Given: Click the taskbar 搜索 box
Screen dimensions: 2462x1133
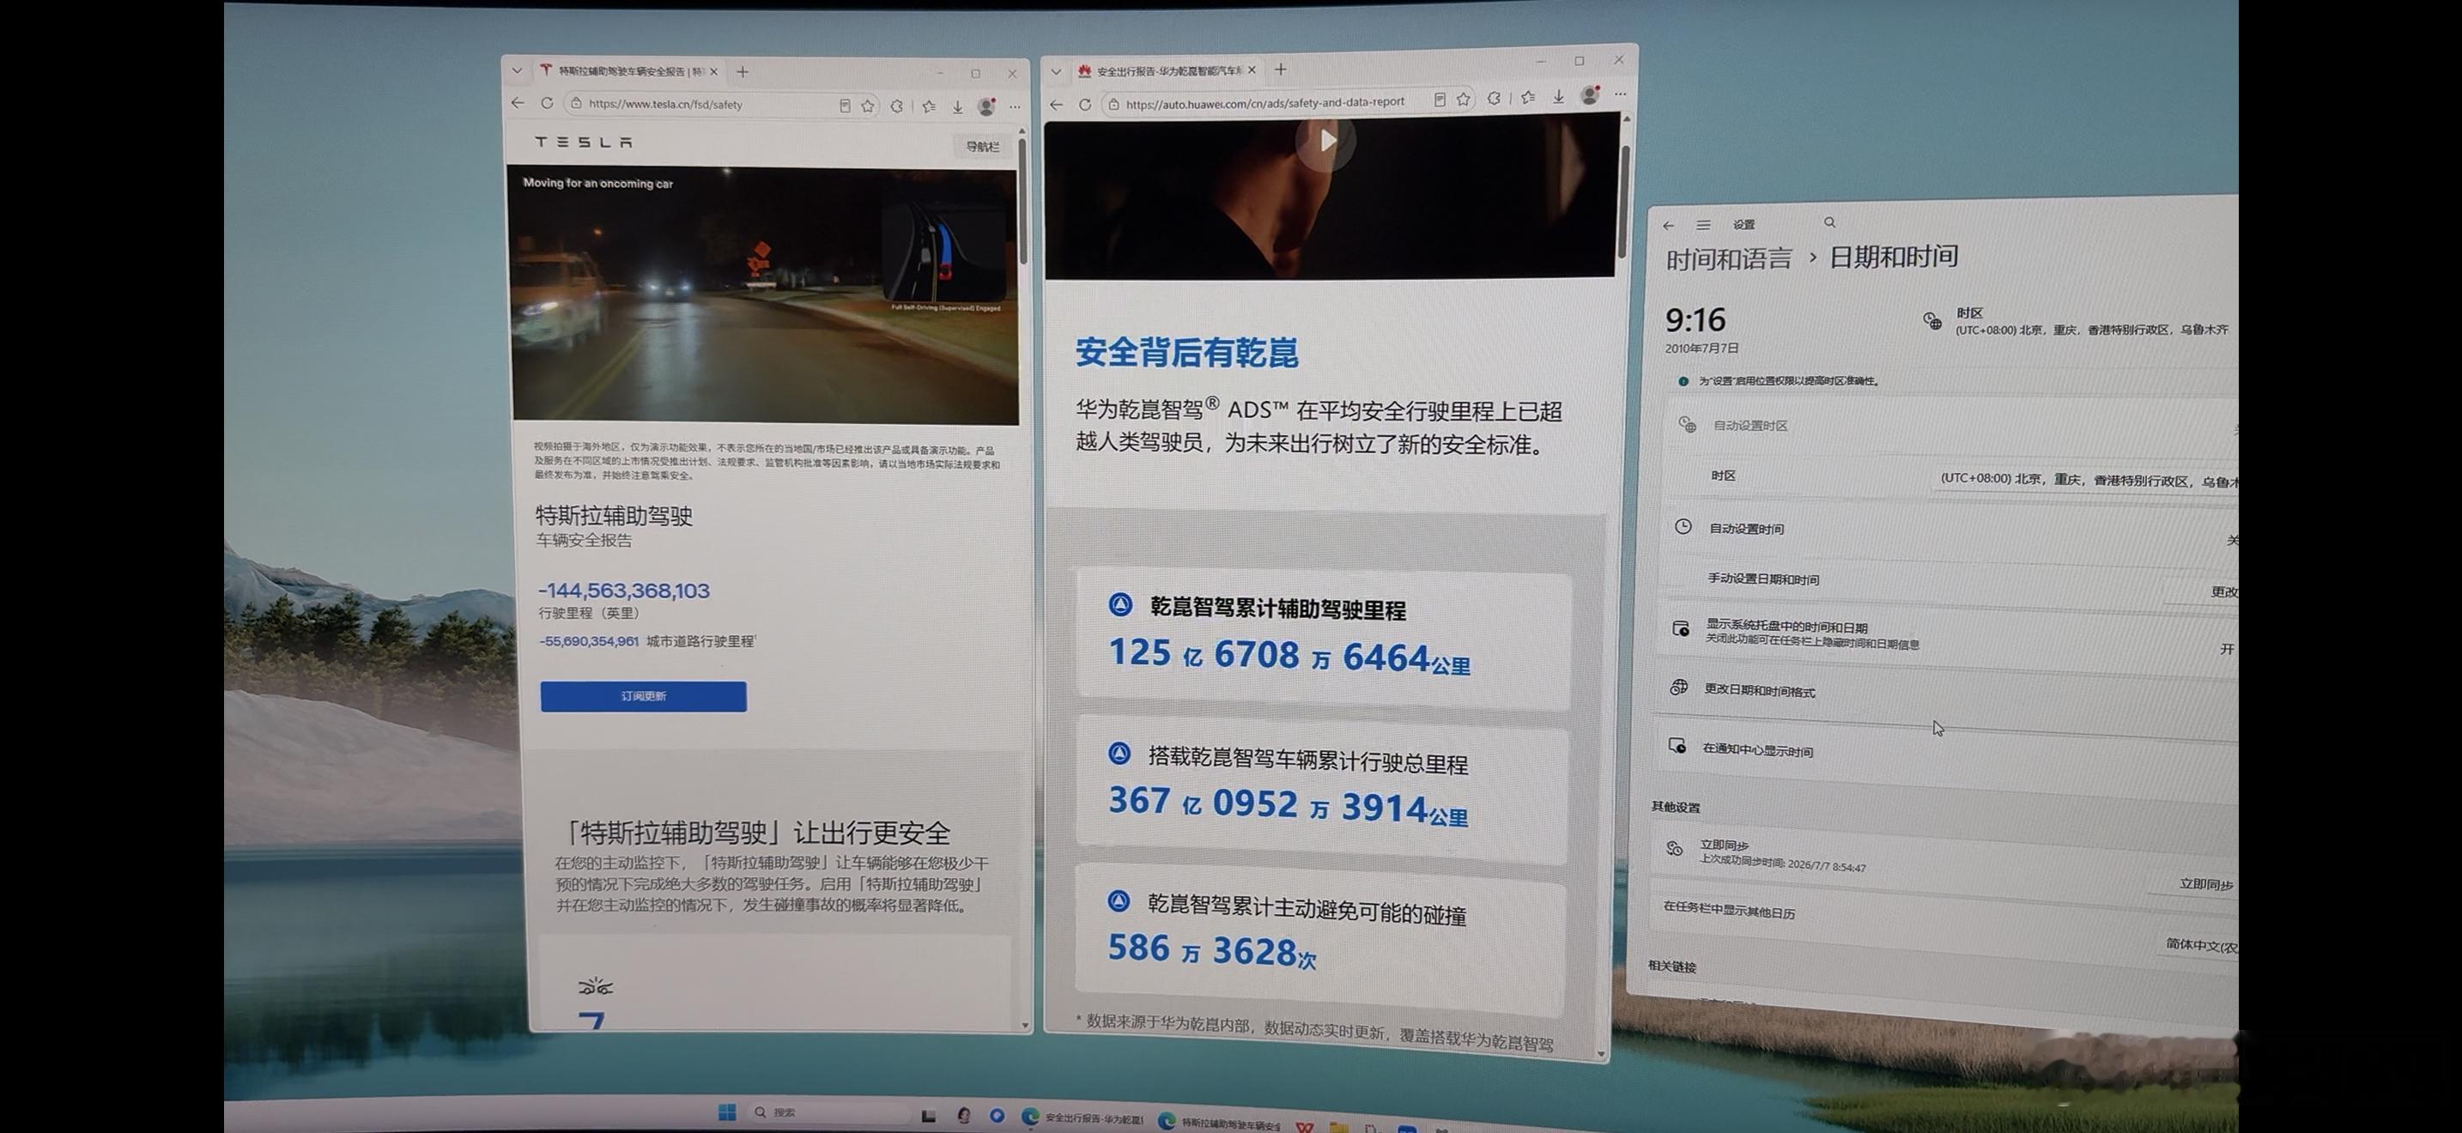Looking at the screenshot, I should (x=829, y=1113).
